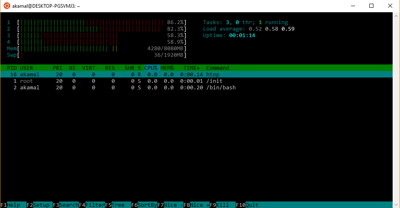The height and width of the screenshot is (208, 400).
Task: Click the Tasks summary line
Action: pos(246,22)
